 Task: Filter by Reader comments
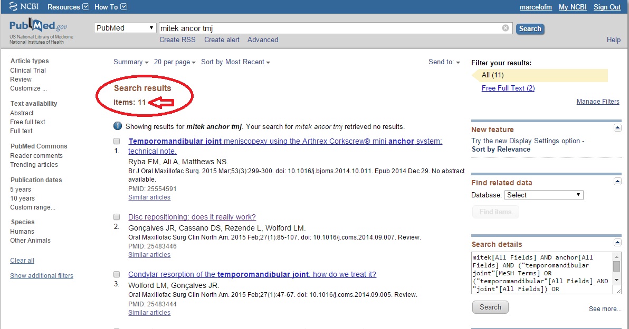click(36, 156)
